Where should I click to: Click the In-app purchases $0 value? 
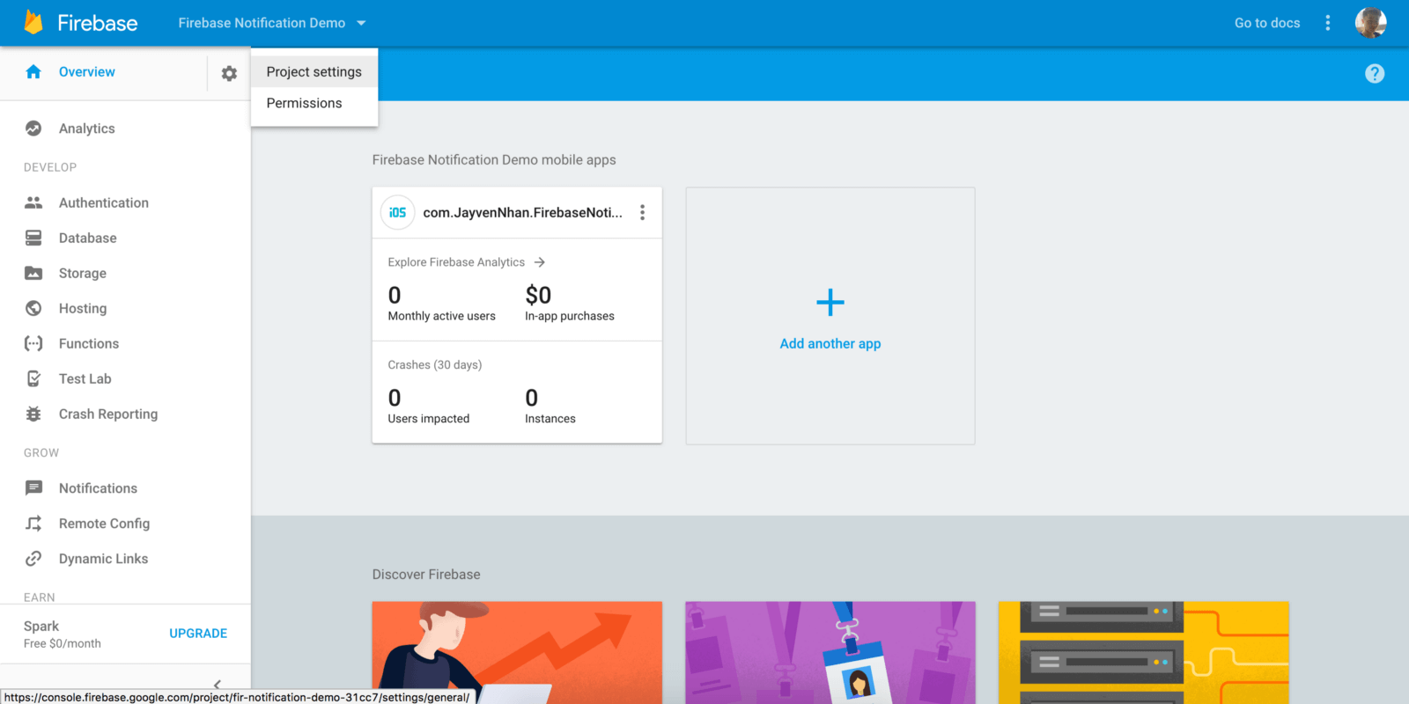point(538,295)
